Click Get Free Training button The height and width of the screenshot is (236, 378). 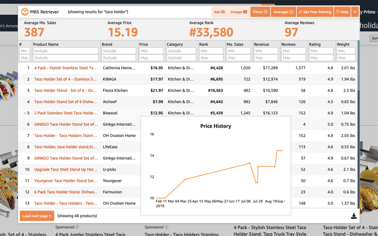click(x=315, y=12)
